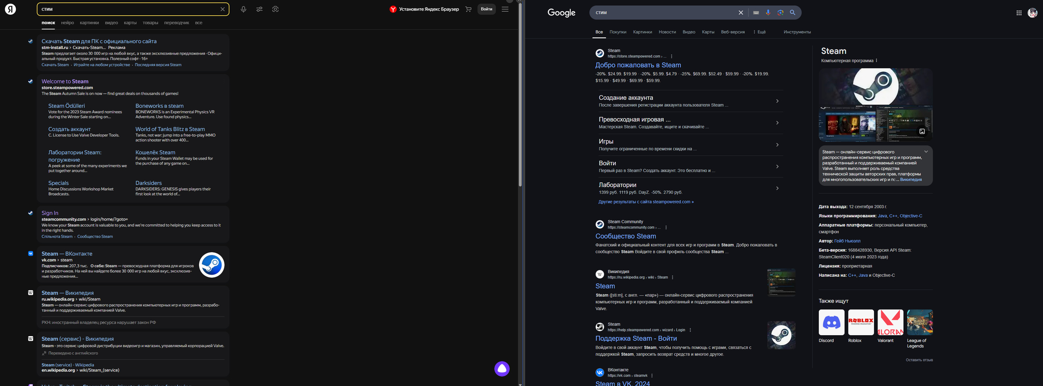
Task: Clear the Google search field
Action: (741, 13)
